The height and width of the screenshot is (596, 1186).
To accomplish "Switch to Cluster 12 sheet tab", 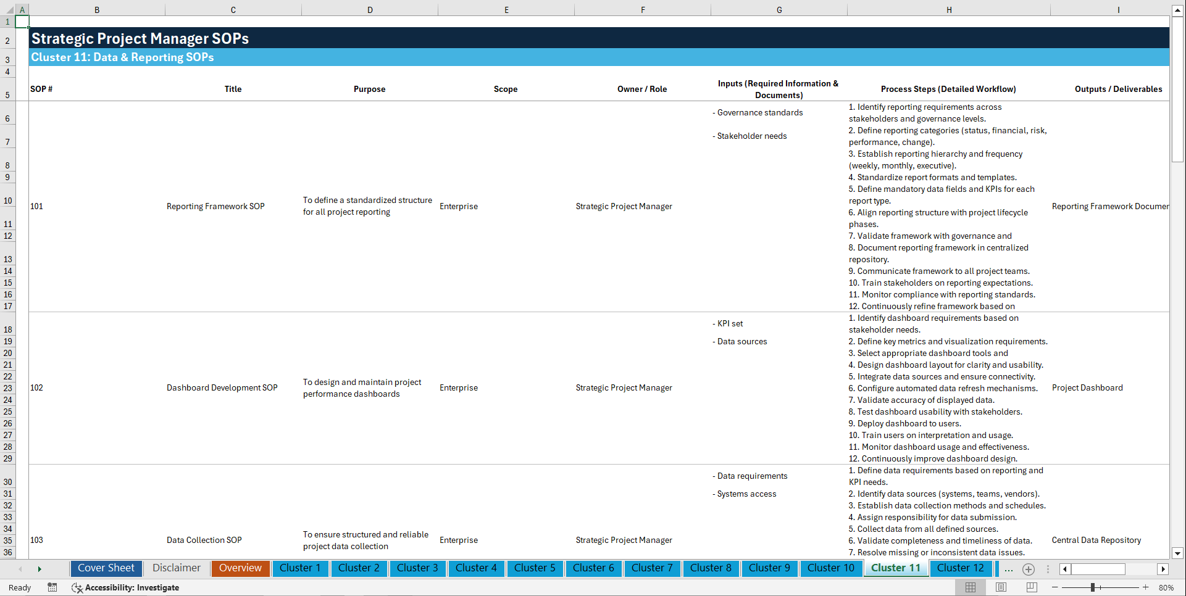I will (961, 568).
